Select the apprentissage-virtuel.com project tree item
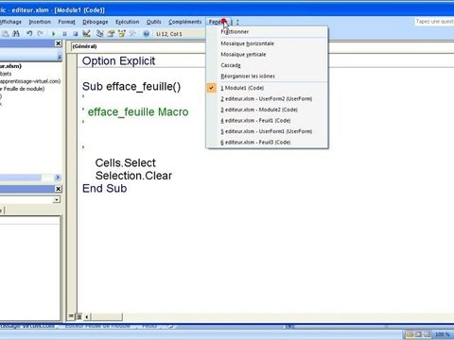This screenshot has height=340, width=454. point(30,81)
